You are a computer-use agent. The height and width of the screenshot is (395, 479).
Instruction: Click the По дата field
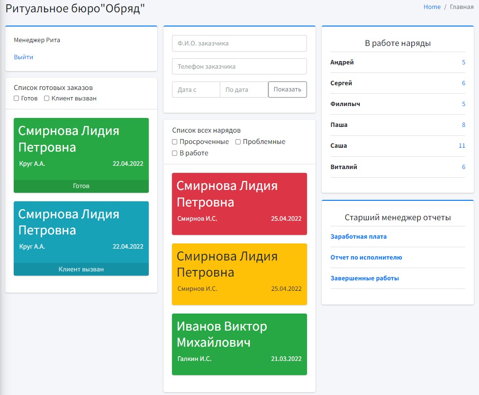pos(244,90)
